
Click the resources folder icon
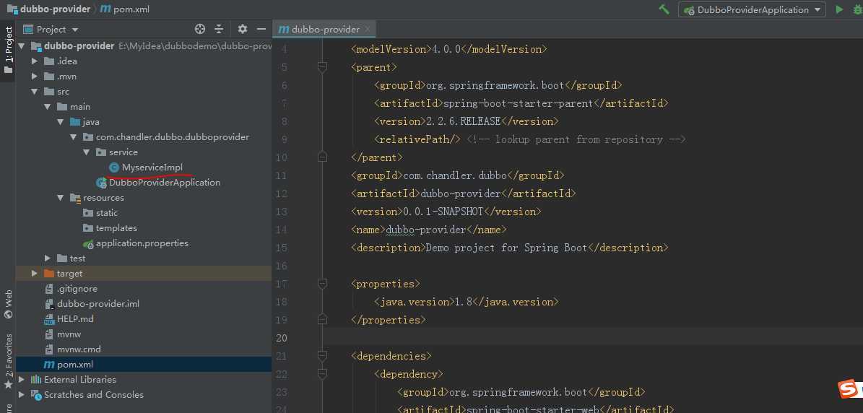(x=75, y=198)
